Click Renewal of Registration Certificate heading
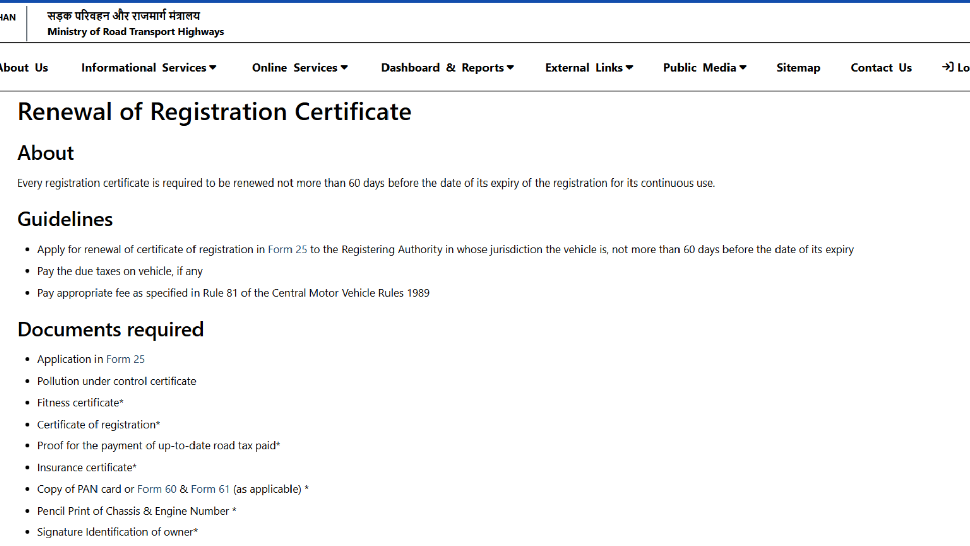The height and width of the screenshot is (546, 970). tap(214, 112)
